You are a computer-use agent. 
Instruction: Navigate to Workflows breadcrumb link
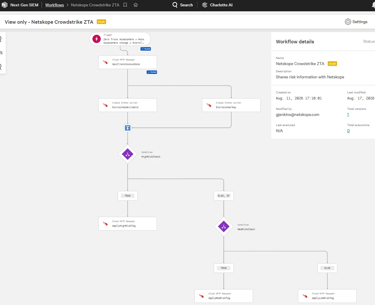(54, 5)
